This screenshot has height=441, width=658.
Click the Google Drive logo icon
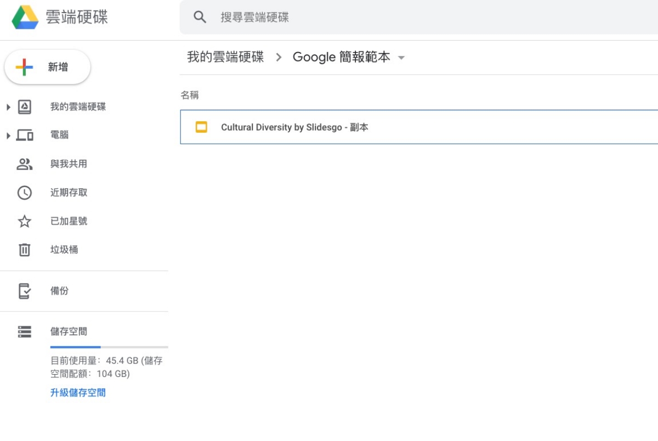click(x=25, y=17)
